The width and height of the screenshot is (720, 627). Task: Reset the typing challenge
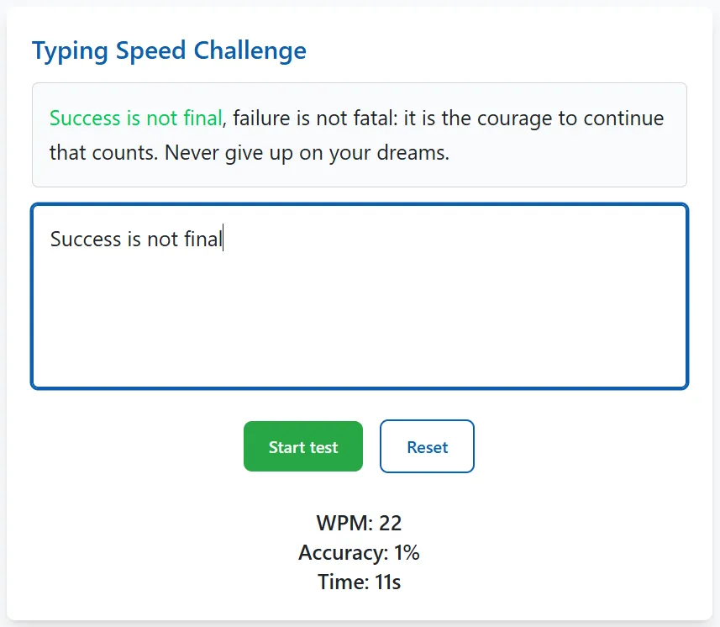427,446
